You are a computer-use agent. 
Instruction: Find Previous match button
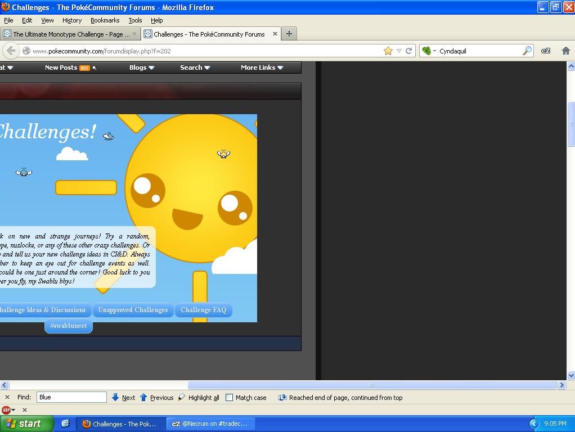click(x=157, y=397)
